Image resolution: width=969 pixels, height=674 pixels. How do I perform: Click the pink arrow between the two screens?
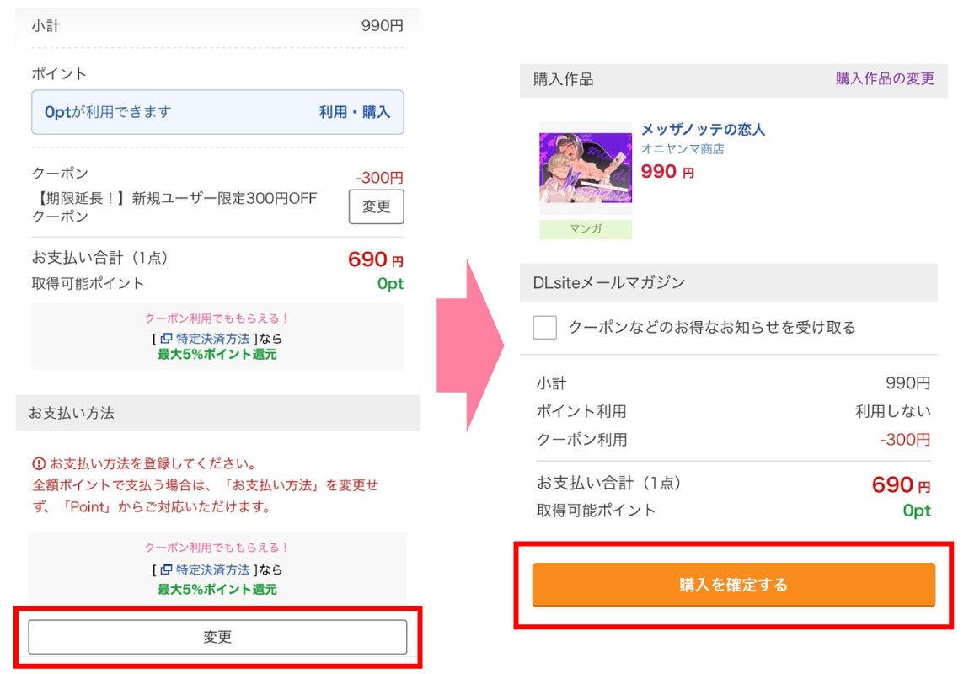(x=470, y=345)
